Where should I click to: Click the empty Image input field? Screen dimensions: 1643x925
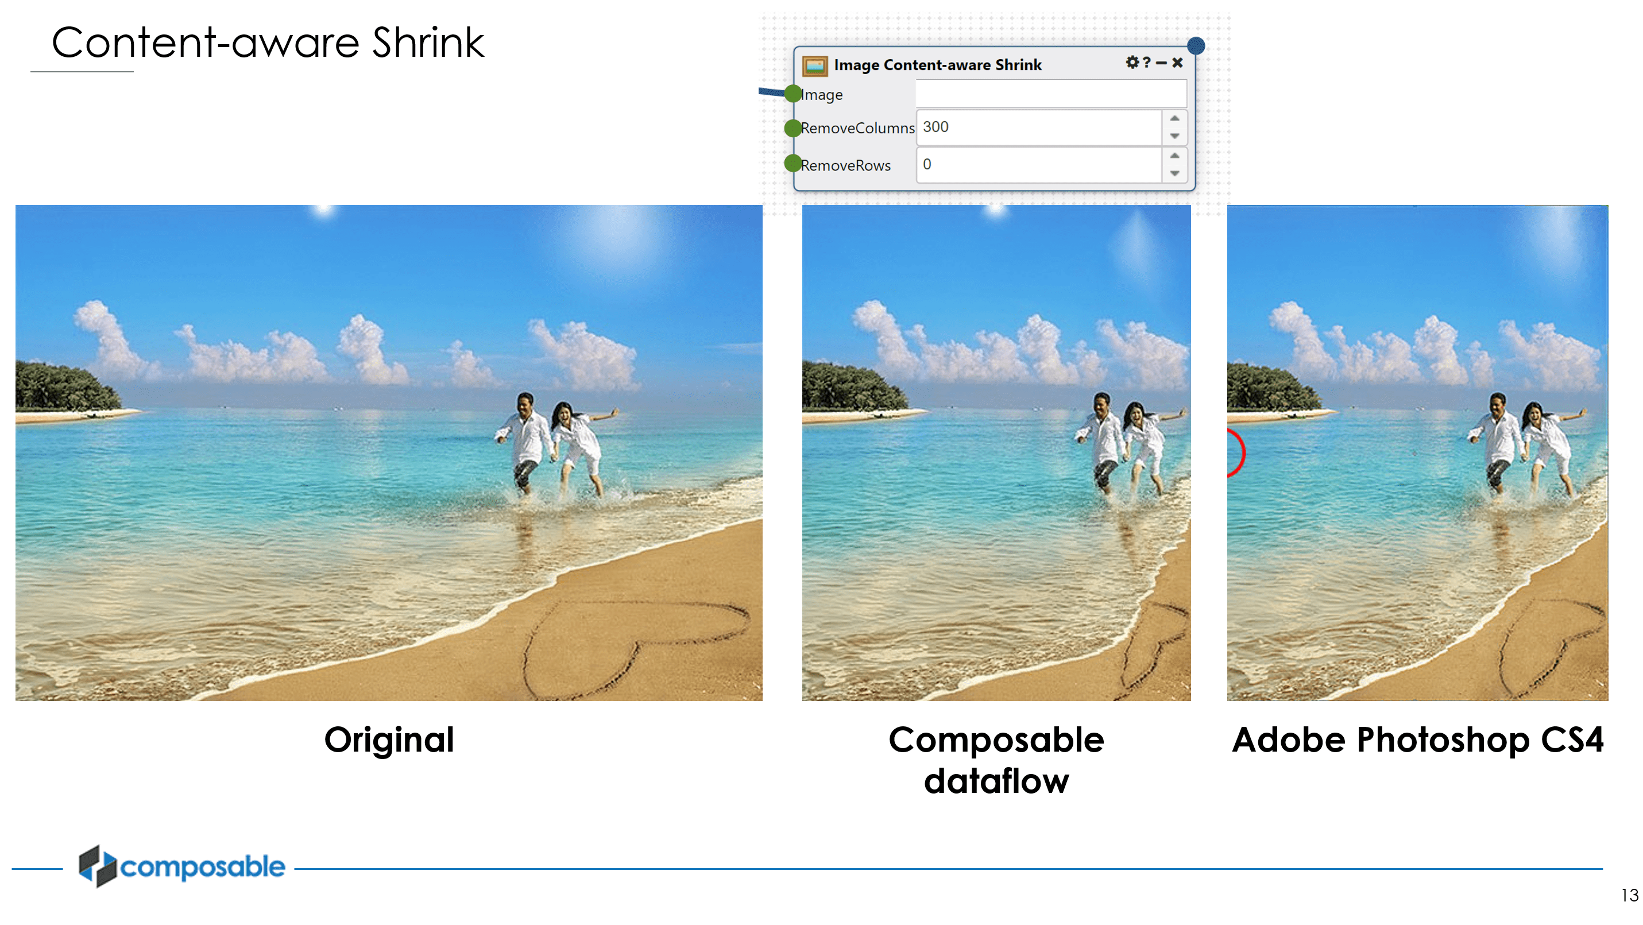[x=1050, y=94]
